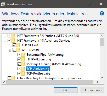Click the Windows-Features title bar app icon
This screenshot has width=107, height=96.
pyautogui.click(x=3, y=4)
